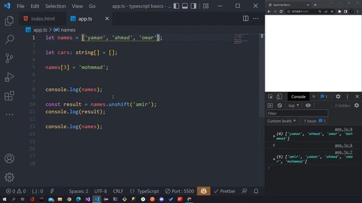Expand the logged array of 5 items
The height and width of the screenshot is (203, 362).
pos(274,159)
